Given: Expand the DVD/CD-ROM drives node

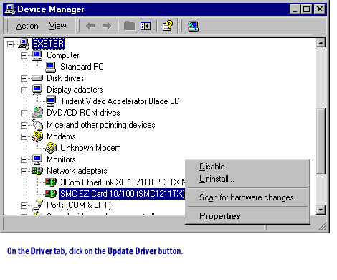Looking at the screenshot, I should 24,113.
